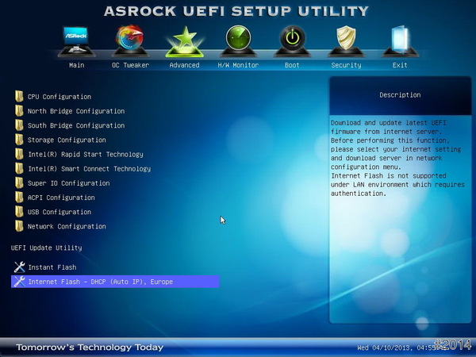Open South Bridge Configuration submenu

76,125
